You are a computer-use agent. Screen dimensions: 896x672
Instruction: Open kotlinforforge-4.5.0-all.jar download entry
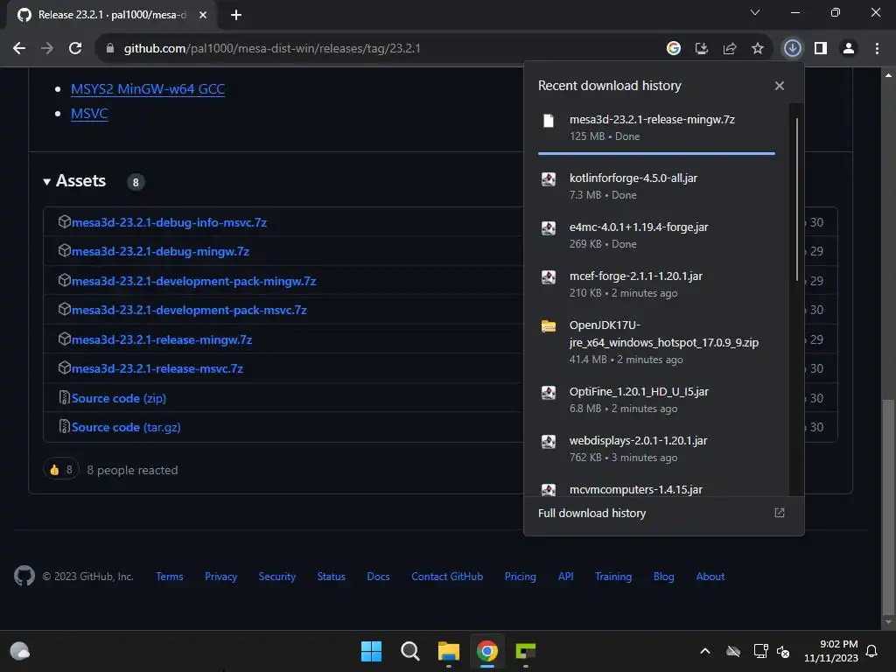pos(656,186)
